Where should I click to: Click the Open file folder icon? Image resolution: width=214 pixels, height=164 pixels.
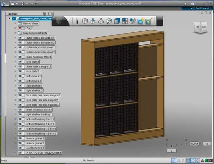tap(17, 4)
